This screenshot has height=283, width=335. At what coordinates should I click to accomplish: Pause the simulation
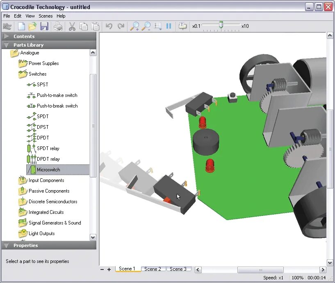pyautogui.click(x=169, y=26)
